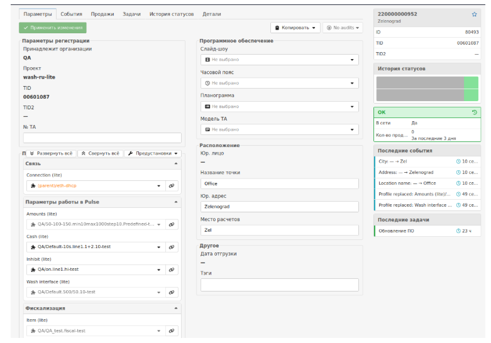Star the terminal 220000000952 as favorite
491x343 pixels.
(474, 14)
